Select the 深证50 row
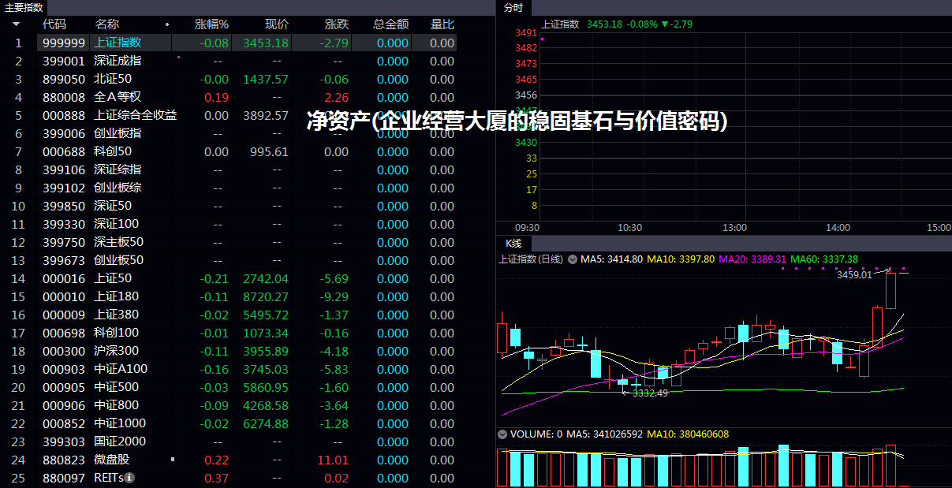 pyautogui.click(x=229, y=206)
